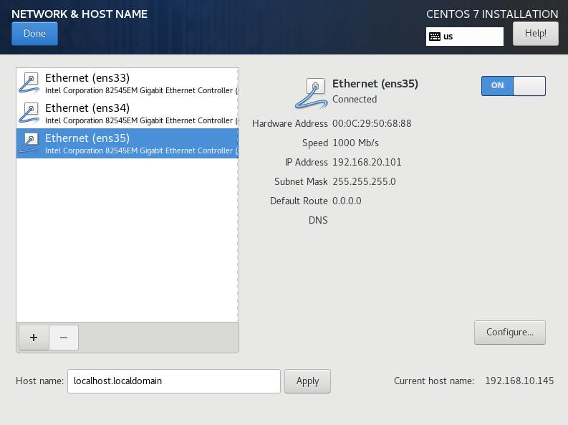Select Ethernet (ens34) in device list

click(x=129, y=113)
